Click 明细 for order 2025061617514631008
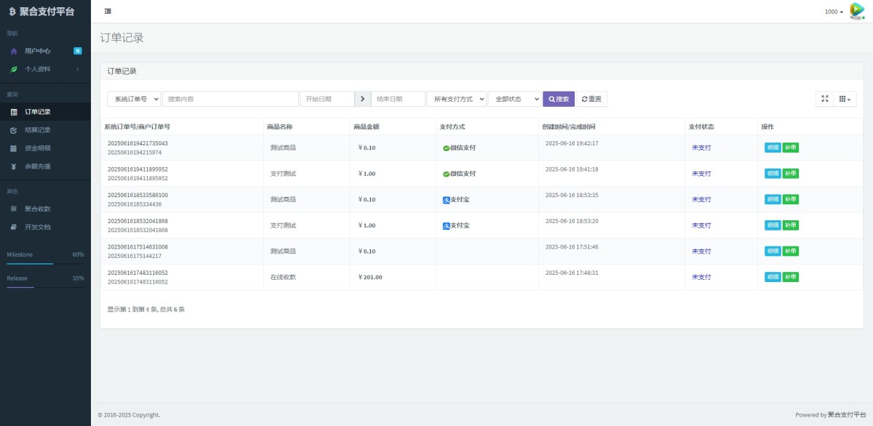Image resolution: width=873 pixels, height=426 pixels. click(773, 251)
